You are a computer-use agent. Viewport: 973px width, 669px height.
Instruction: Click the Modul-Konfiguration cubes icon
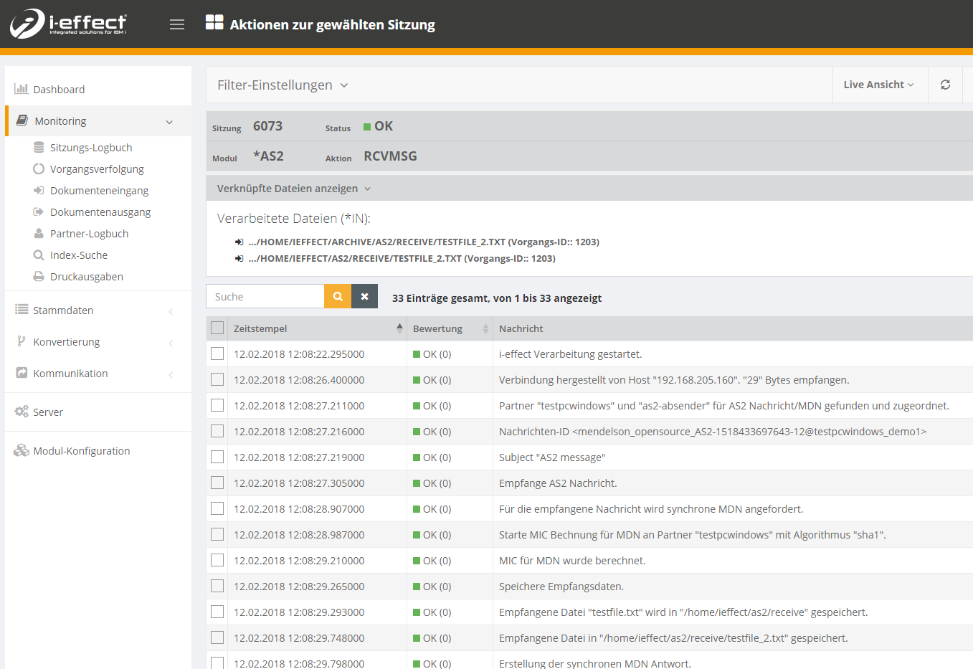point(22,450)
